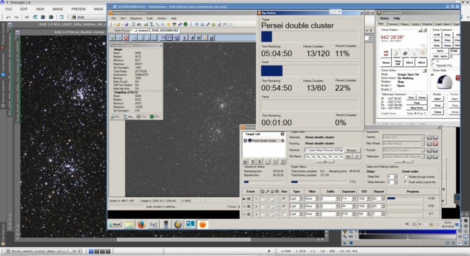The width and height of the screenshot is (470, 256).
Task: Click the camera settings icon in Equipment section
Action: pos(429,137)
